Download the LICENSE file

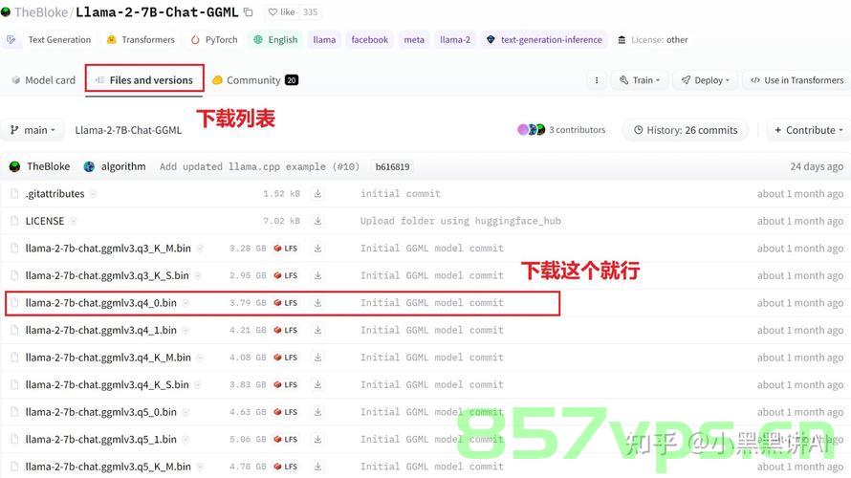(318, 221)
